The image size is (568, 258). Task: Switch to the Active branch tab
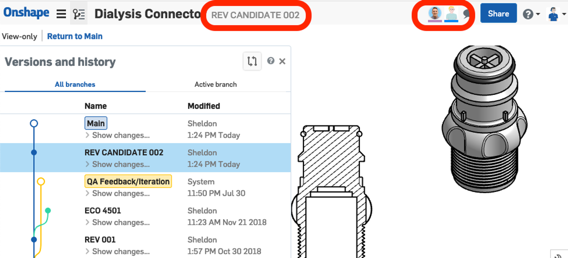[x=215, y=84]
